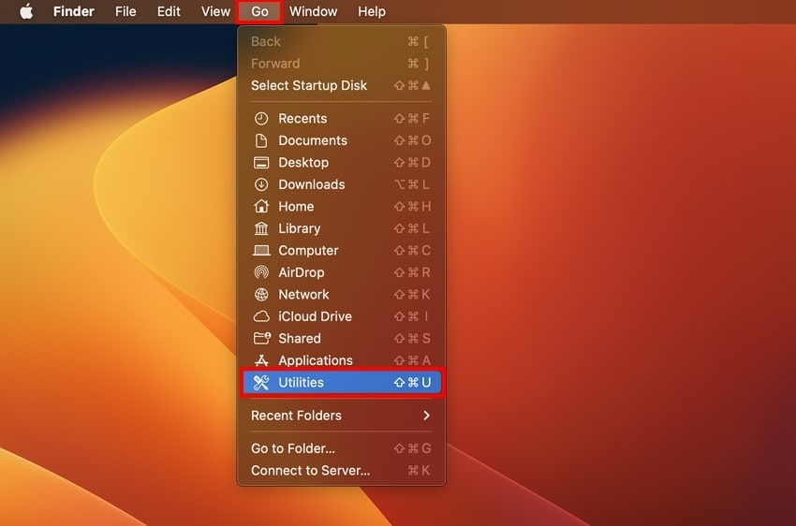Viewport: 796px width, 526px height.
Task: Click the Desktop icon in Go menu
Action: click(x=261, y=163)
